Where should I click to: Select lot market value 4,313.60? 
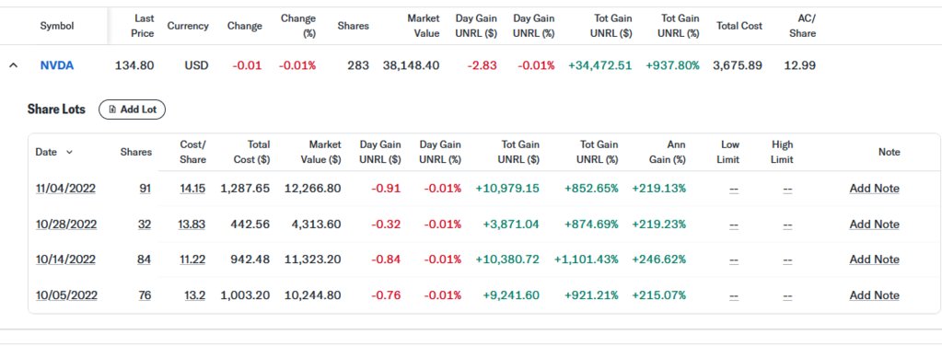316,224
